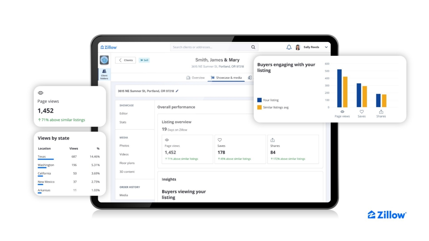Collapse back to Clients with the chevron
Screen dimensions: 429x241
point(121,60)
